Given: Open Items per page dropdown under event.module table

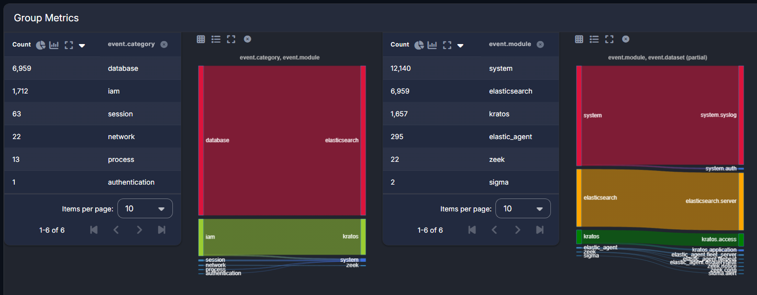Looking at the screenshot, I should (523, 208).
